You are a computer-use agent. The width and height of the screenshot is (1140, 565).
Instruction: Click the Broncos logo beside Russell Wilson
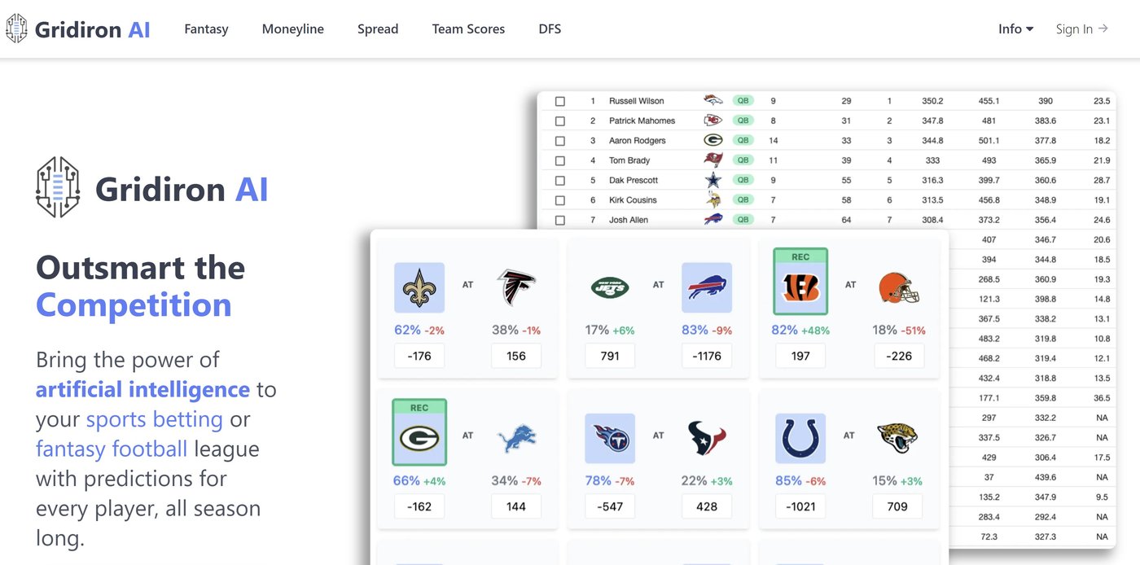pyautogui.click(x=713, y=101)
